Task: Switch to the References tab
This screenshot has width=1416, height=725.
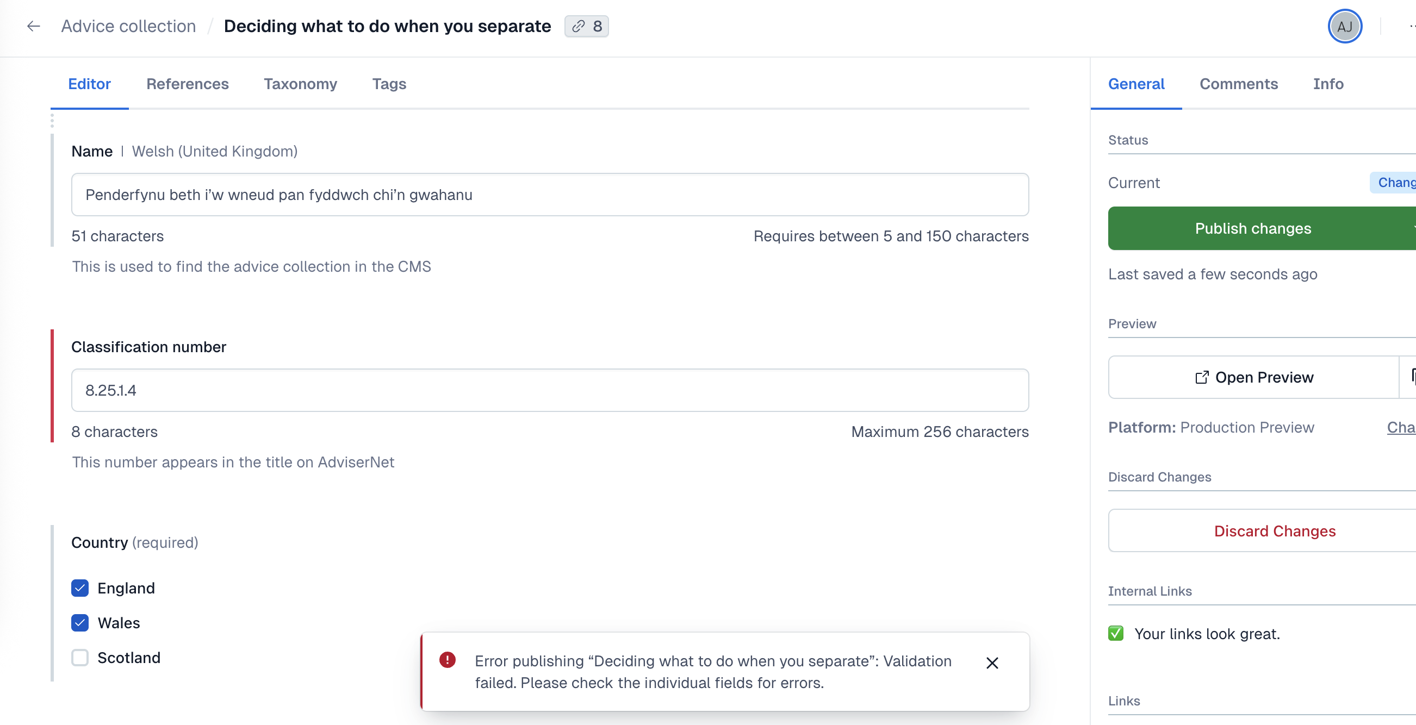Action: click(x=188, y=84)
